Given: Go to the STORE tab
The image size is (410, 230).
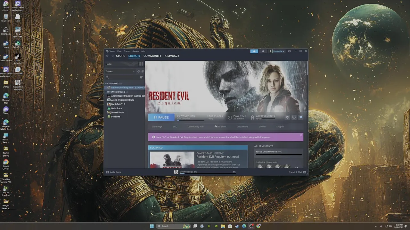Looking at the screenshot, I should coord(120,56).
